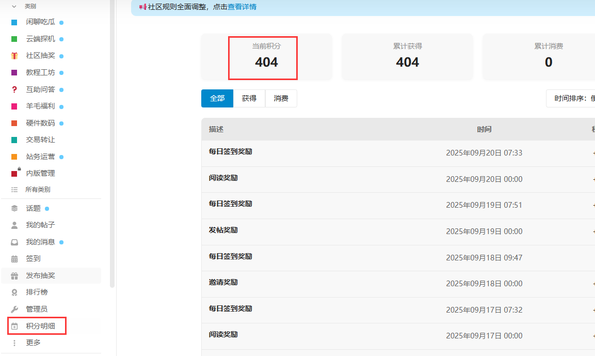Open 积分明细 in the sidebar
The height and width of the screenshot is (356, 595).
point(40,326)
